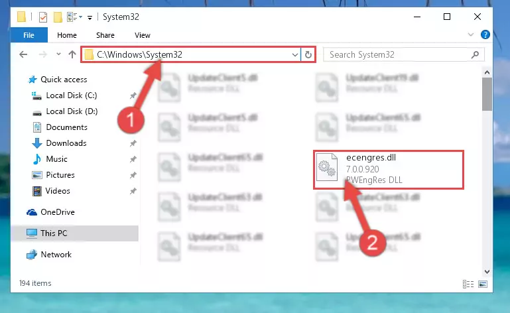Viewport: 510px width, 313px height.
Task: Refresh the System32 folder view
Action: (x=308, y=54)
